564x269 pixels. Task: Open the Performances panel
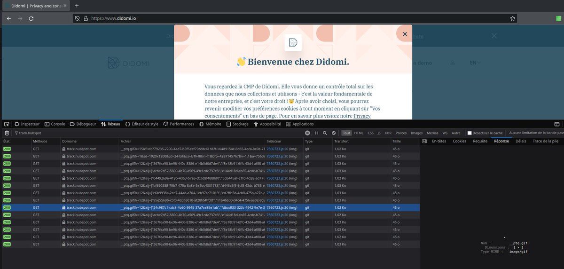point(179,124)
